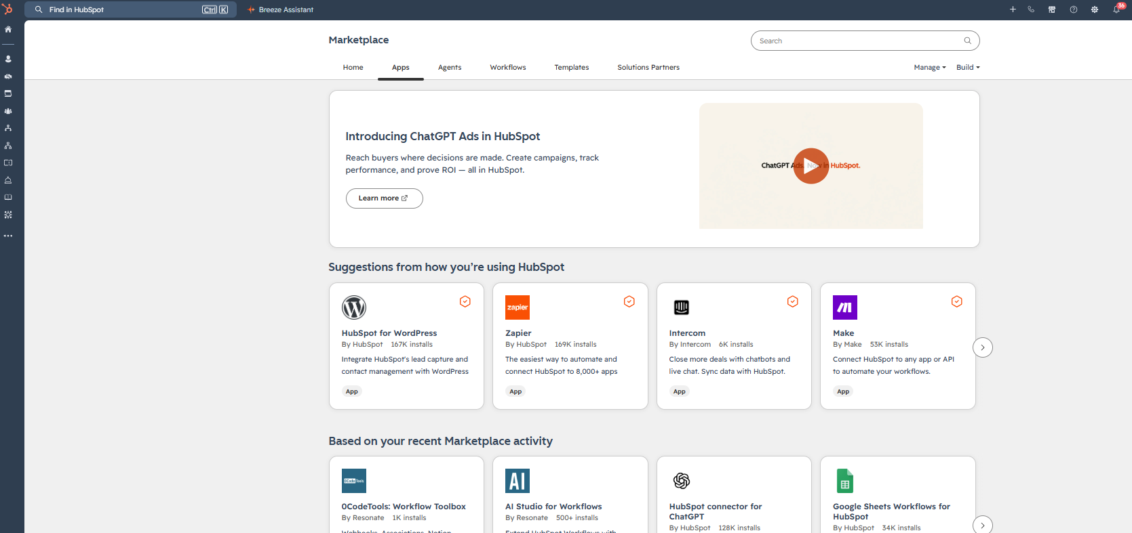The width and height of the screenshot is (1132, 533).
Task: Click the plus create icon in top bar
Action: point(1013,9)
